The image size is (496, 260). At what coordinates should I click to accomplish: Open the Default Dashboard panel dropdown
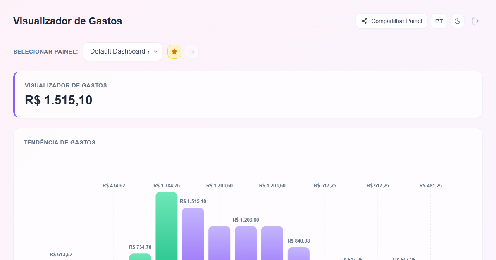click(x=123, y=52)
